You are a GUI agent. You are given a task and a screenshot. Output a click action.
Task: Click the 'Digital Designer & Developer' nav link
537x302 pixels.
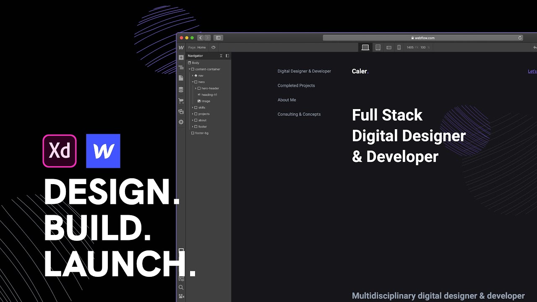pos(304,71)
